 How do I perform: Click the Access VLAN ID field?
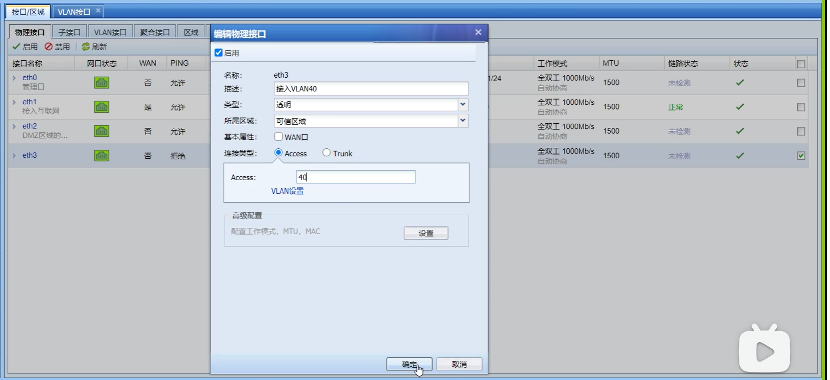coord(356,177)
